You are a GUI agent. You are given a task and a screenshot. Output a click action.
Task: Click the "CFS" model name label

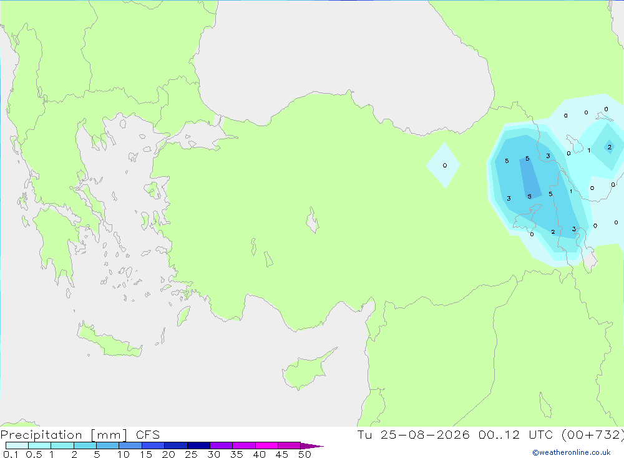coord(148,435)
